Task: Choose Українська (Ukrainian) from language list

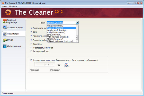Action: pos(57,30)
